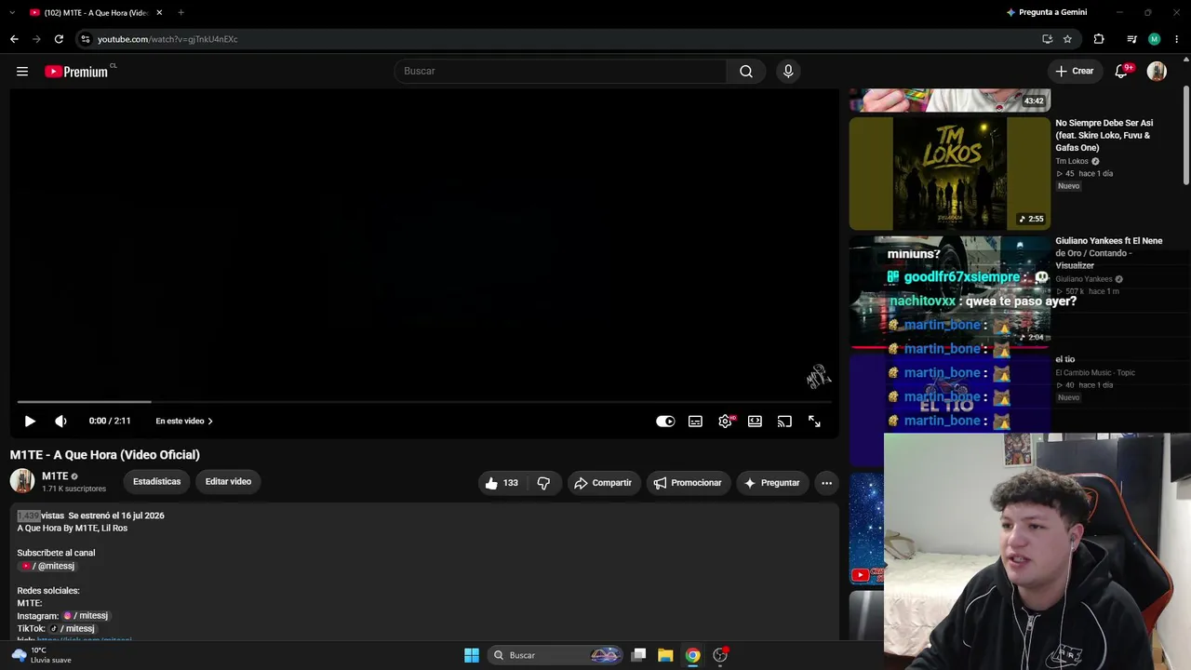
Task: Enter full screen mode
Action: 814,422
